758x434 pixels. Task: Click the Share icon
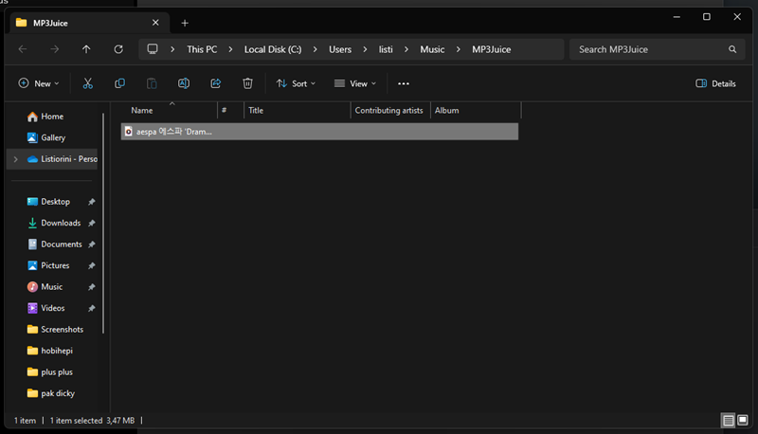click(x=216, y=83)
